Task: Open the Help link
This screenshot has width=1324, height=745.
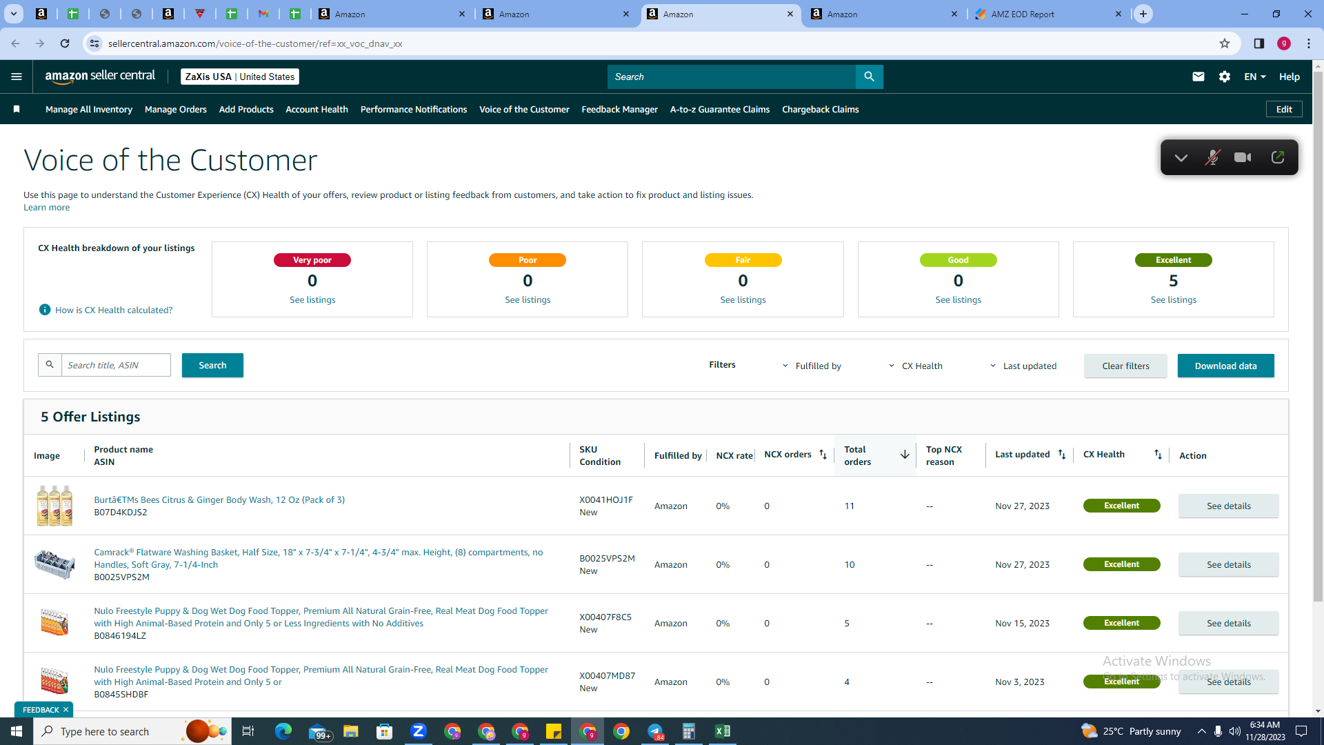Action: point(1289,77)
